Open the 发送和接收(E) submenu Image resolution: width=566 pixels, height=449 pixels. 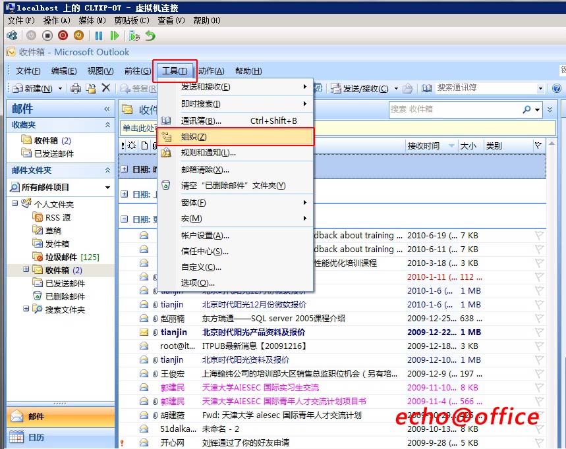(235, 87)
